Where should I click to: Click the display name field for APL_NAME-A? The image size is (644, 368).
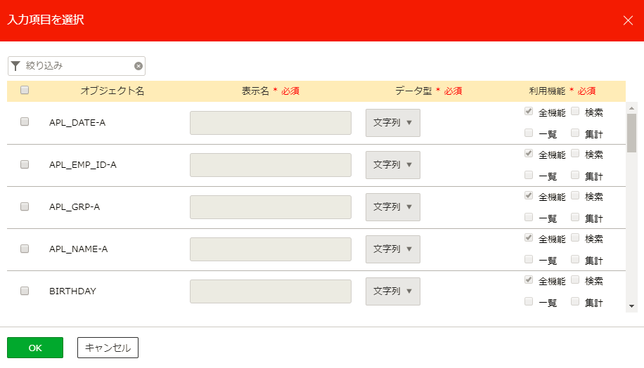pos(270,249)
